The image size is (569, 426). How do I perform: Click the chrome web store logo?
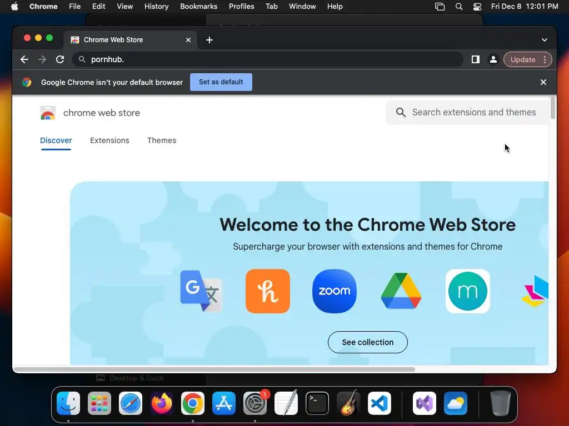pyautogui.click(x=48, y=113)
